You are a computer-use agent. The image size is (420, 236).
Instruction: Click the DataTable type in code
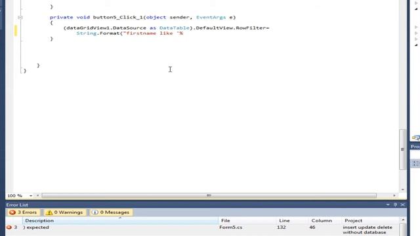[x=174, y=28]
